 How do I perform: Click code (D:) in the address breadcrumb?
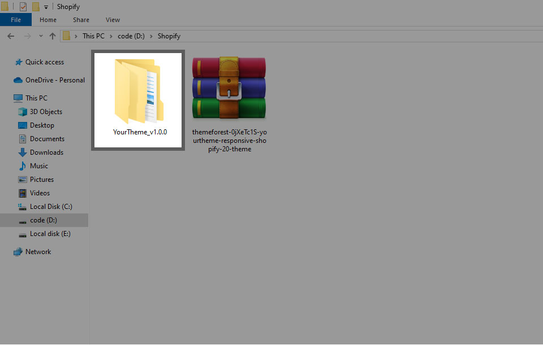click(131, 36)
